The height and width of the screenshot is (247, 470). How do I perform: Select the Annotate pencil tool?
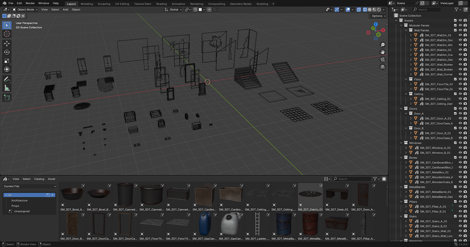click(x=7, y=79)
